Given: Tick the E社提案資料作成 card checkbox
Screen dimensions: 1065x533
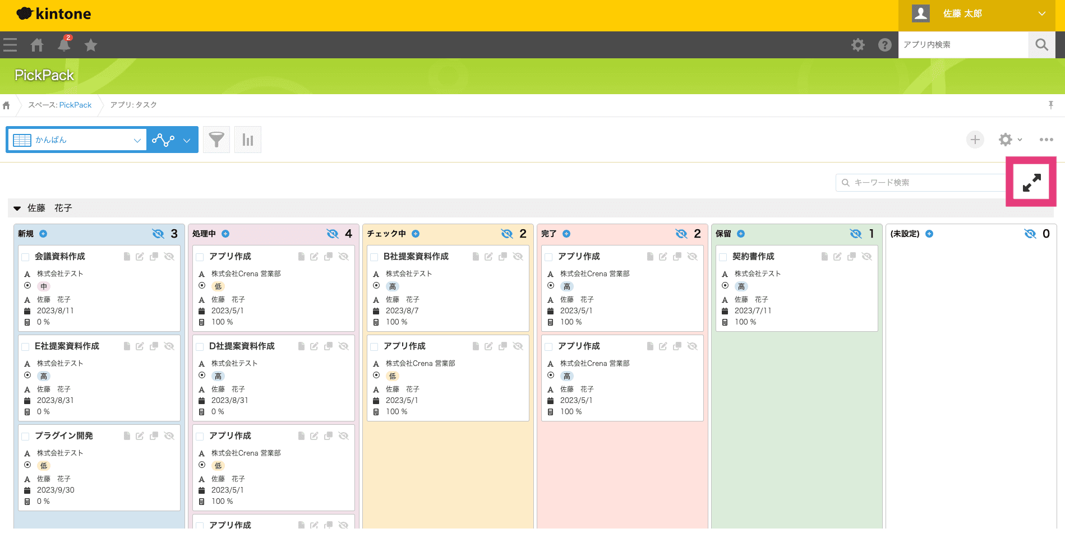Looking at the screenshot, I should [x=25, y=347].
